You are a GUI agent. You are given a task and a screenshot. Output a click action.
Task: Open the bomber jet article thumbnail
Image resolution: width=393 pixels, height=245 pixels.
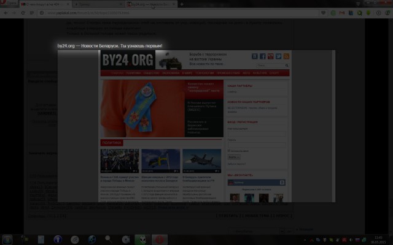click(202, 161)
